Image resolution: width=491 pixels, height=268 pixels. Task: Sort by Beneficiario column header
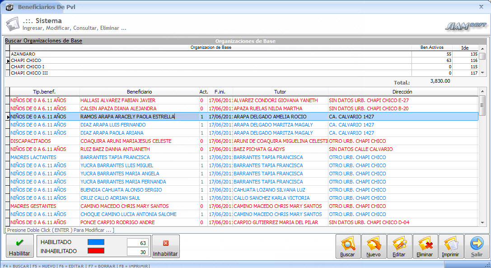pos(139,92)
